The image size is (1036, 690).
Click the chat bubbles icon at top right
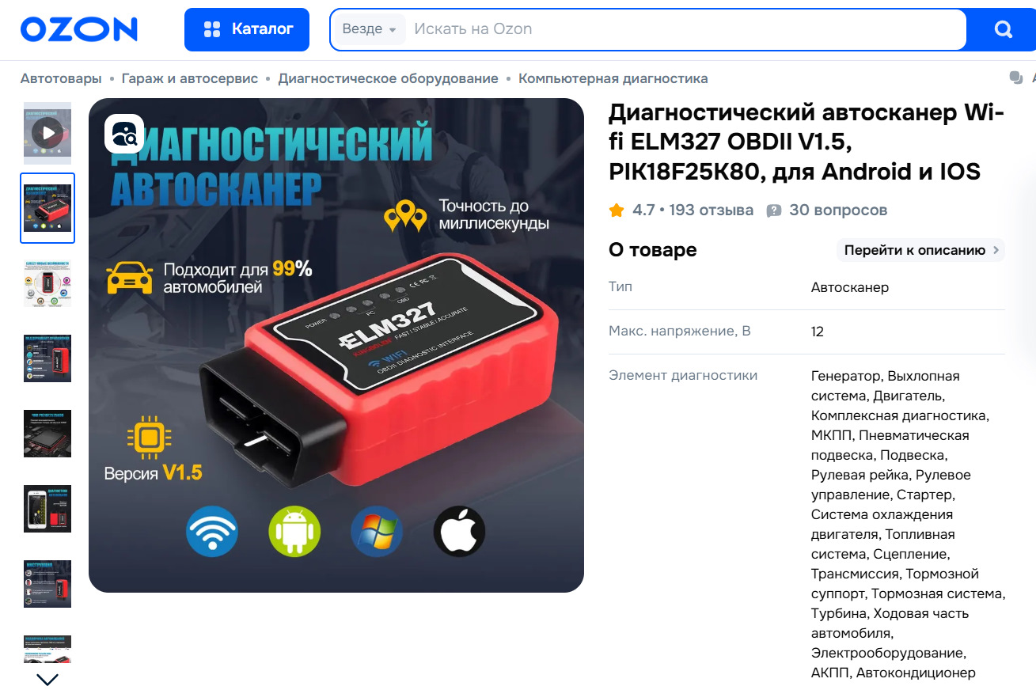point(1016,78)
